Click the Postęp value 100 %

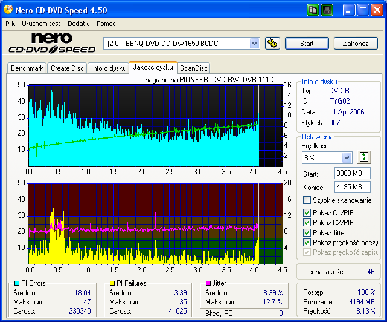coord(366,292)
